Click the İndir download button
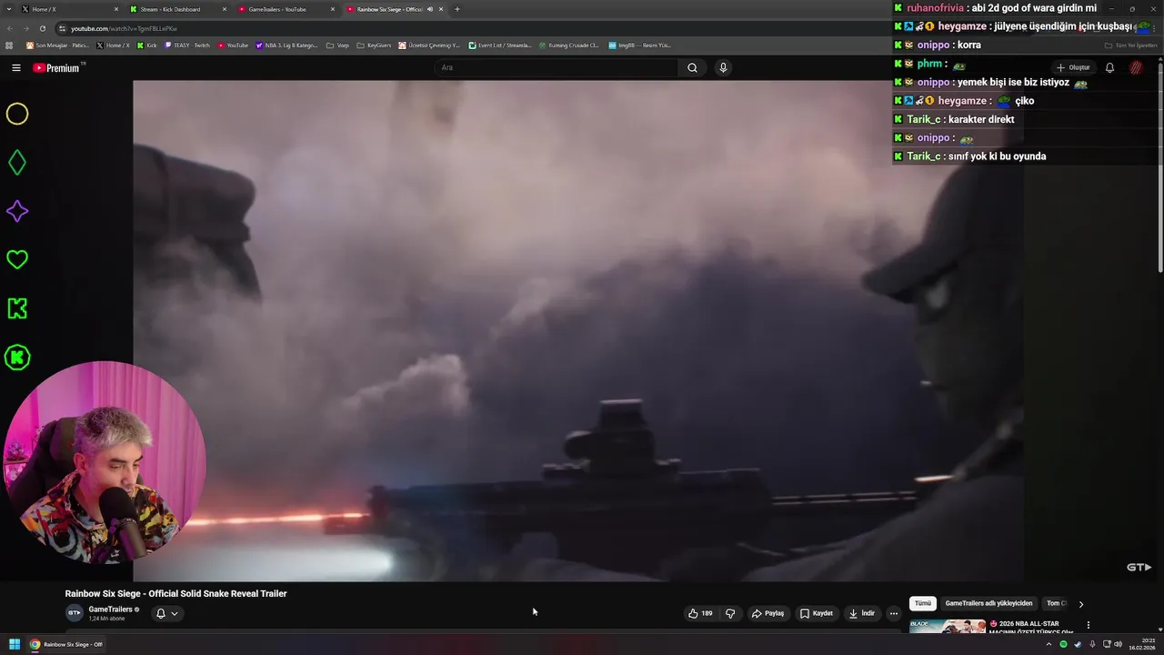 [x=861, y=613]
